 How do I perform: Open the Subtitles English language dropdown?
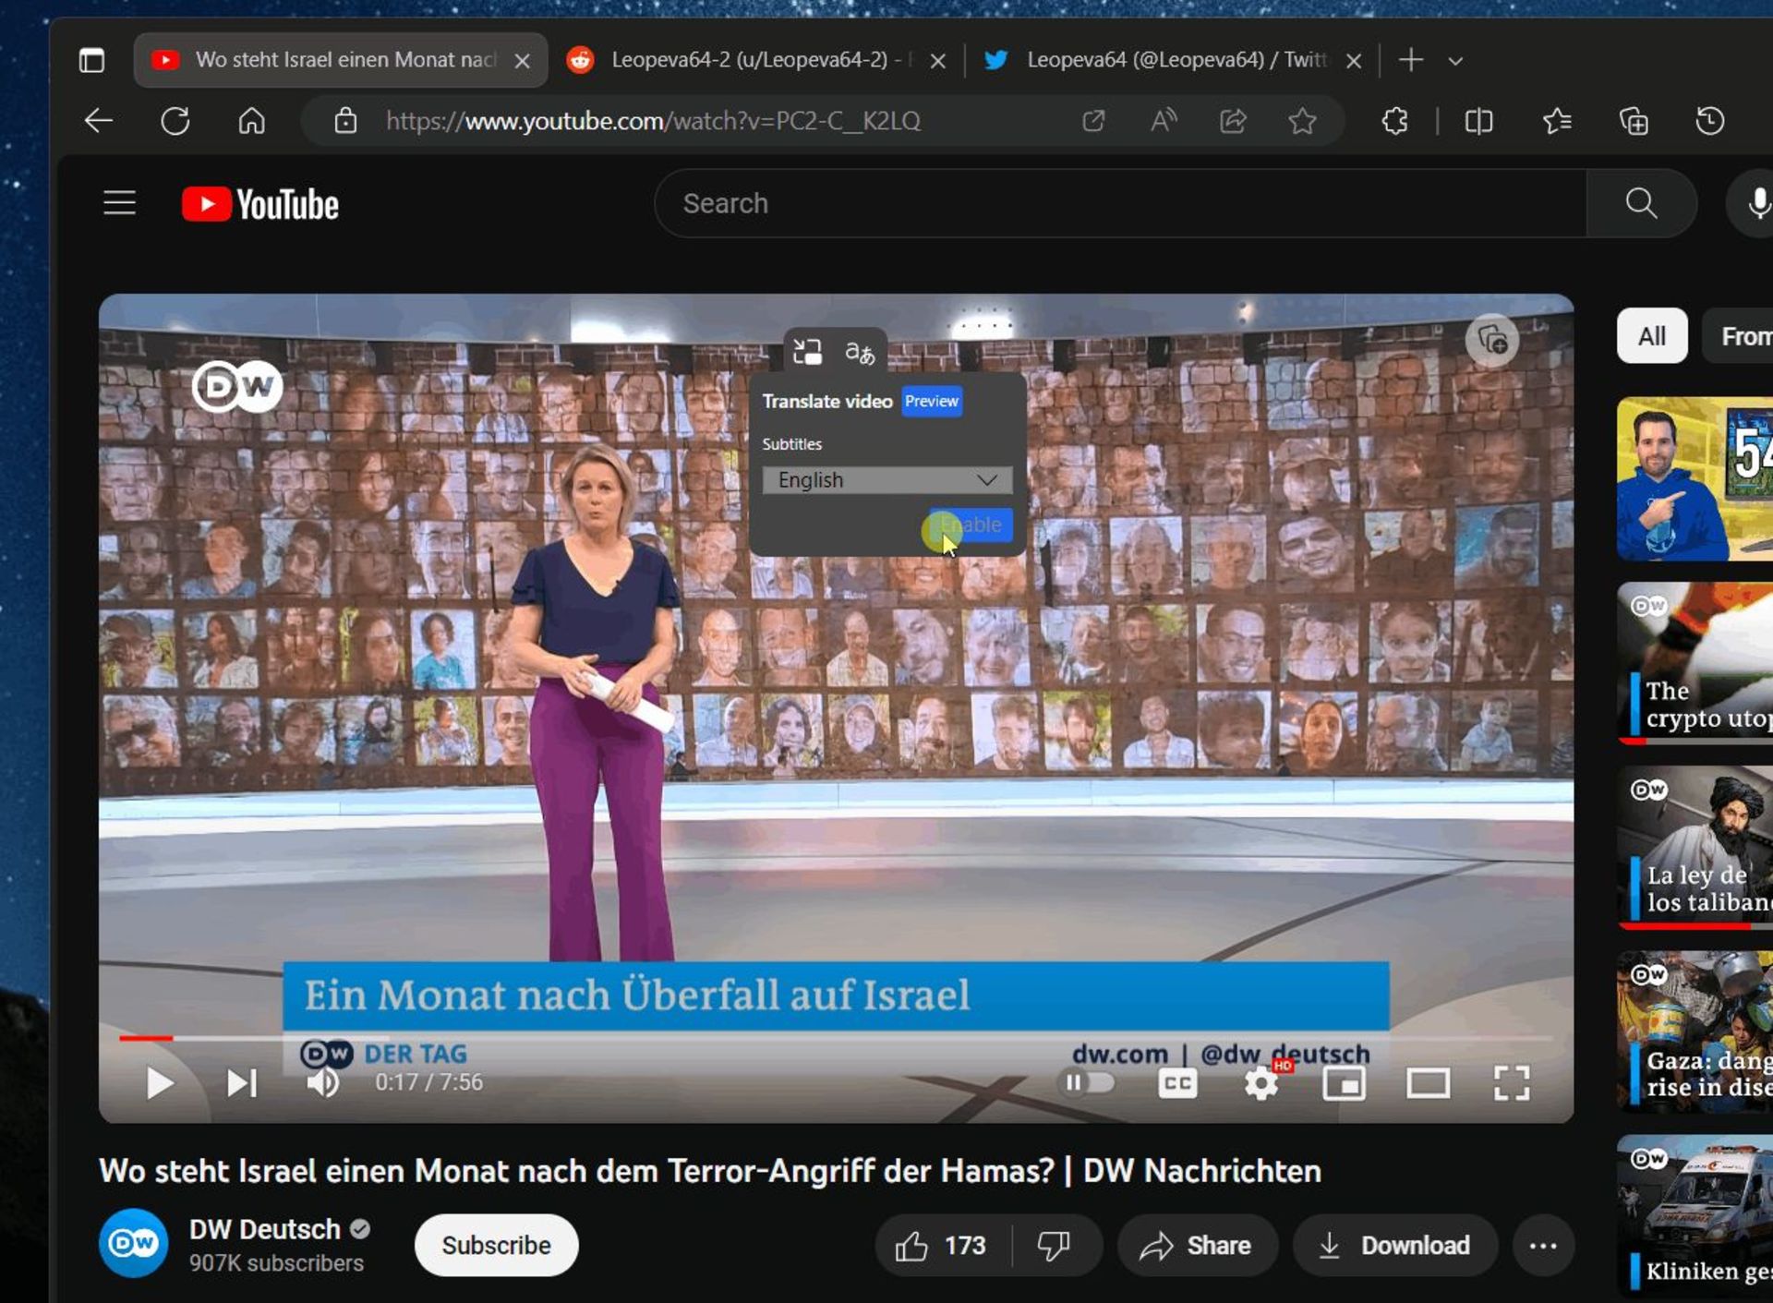coord(886,480)
